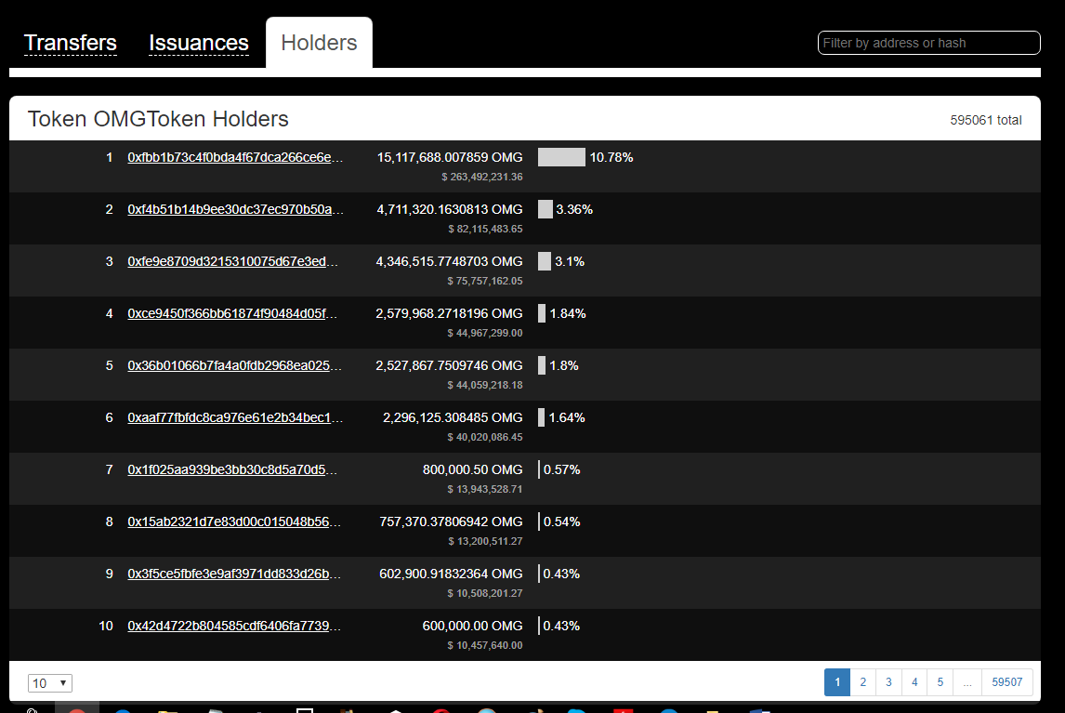Click the 0.57% share label

pyautogui.click(x=561, y=469)
